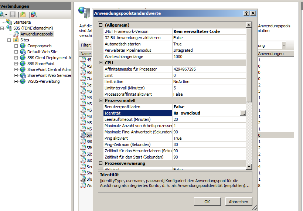Click the SharePoint Central Admin site icon
Viewport: 303px width, 211px height.
23,69
